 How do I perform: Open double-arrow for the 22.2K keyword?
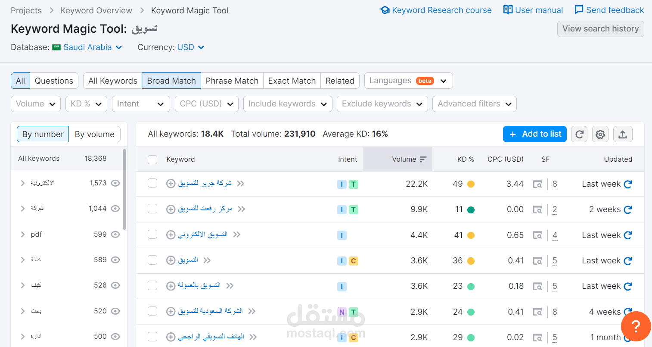pyautogui.click(x=241, y=184)
